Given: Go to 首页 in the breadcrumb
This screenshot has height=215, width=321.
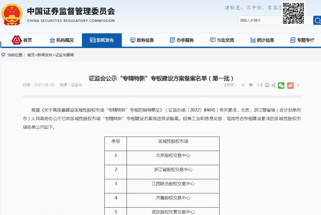Looking at the screenshot, I should coord(31,55).
